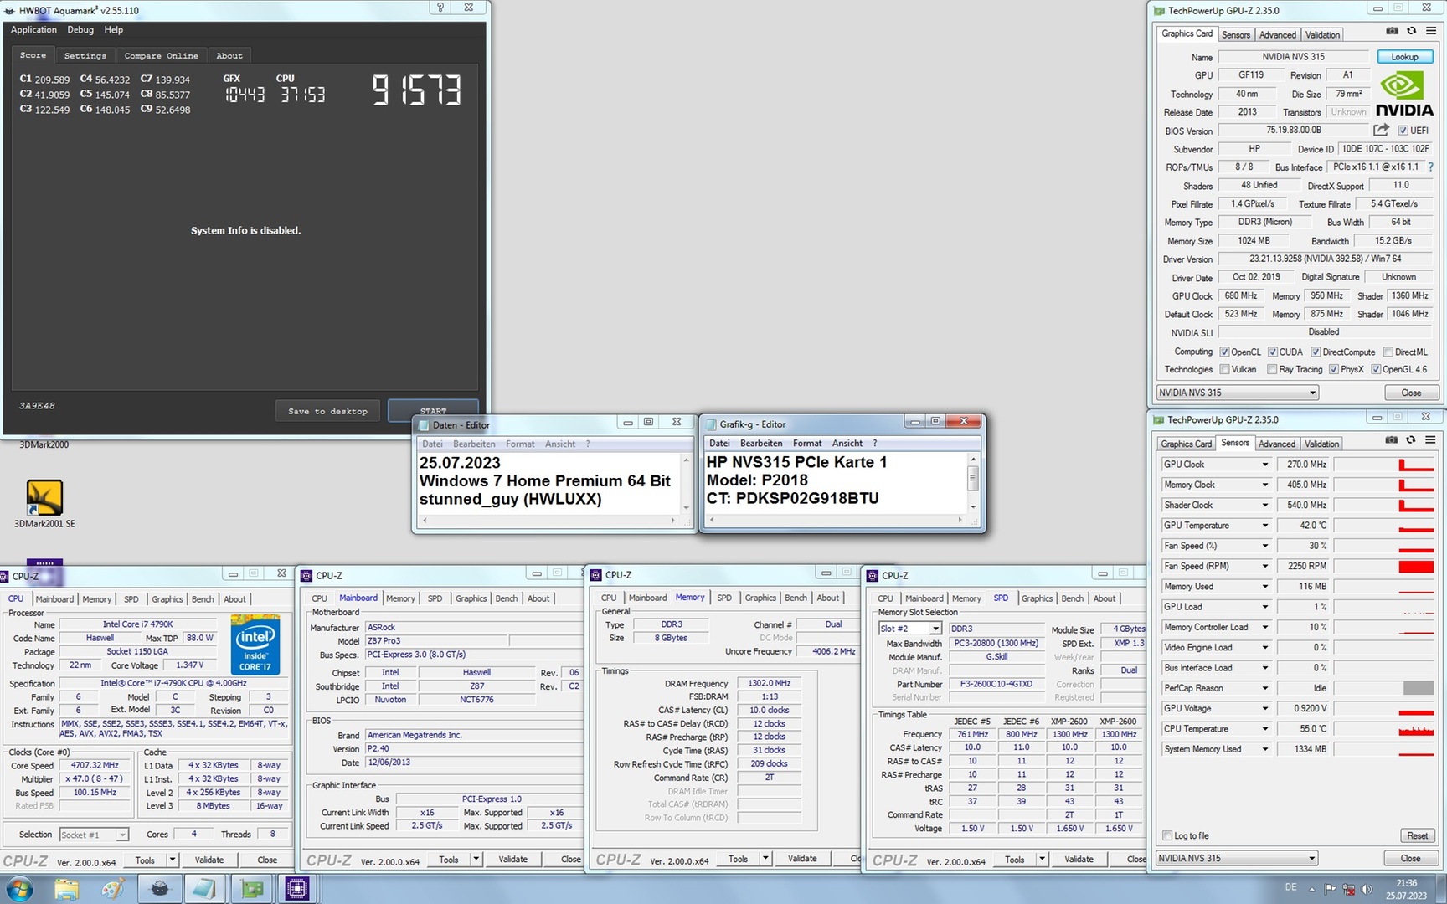Click the Notepad editor taskbar icon
1447x904 pixels.
tap(205, 888)
